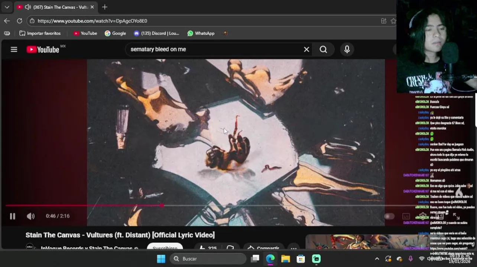Clear the search box text
This screenshot has height=267, width=477.
(306, 49)
